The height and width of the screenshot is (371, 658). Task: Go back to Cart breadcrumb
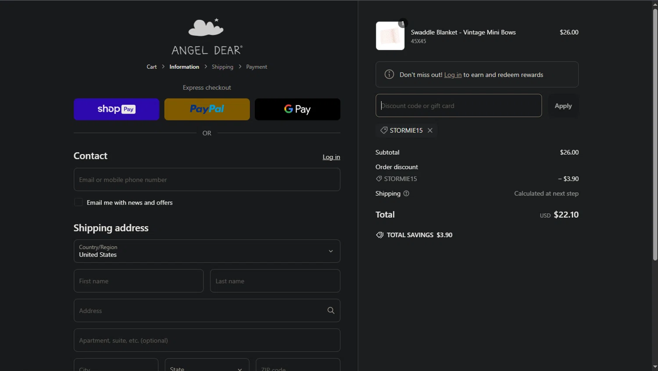(x=151, y=67)
